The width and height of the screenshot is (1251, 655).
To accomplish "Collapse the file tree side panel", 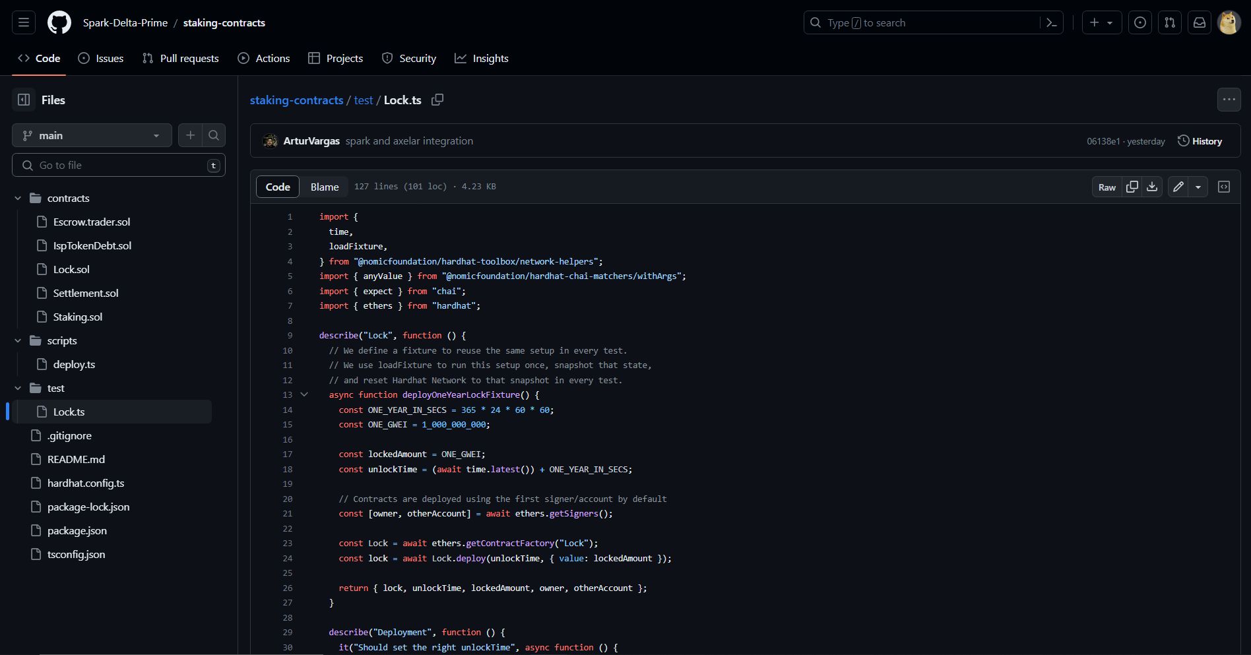I will click(24, 100).
